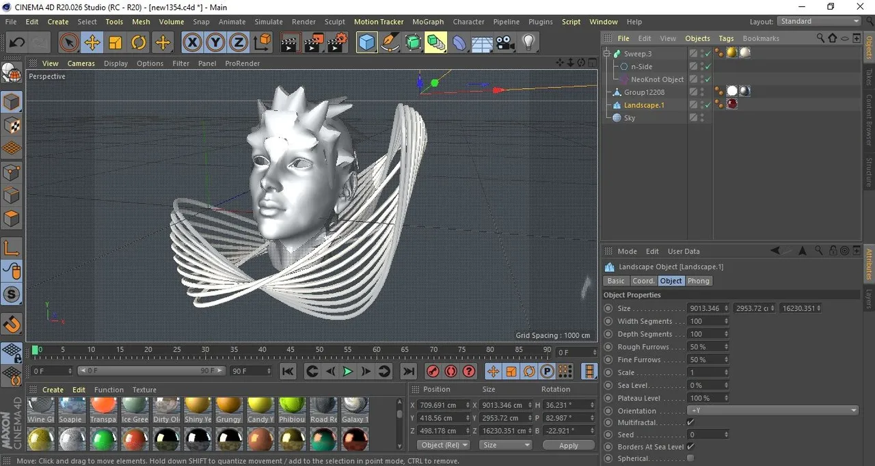The image size is (875, 466).
Task: Toggle the Y axis lock
Action: pyautogui.click(x=215, y=43)
